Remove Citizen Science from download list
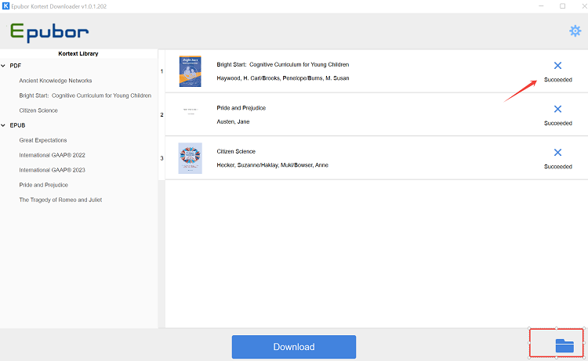 click(557, 153)
